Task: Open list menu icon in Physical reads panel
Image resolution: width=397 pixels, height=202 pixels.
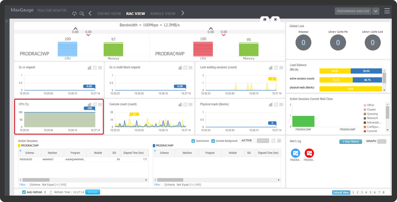Action: point(281,105)
